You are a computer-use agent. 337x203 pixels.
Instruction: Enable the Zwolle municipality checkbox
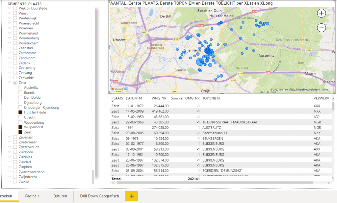[x=15, y=182]
